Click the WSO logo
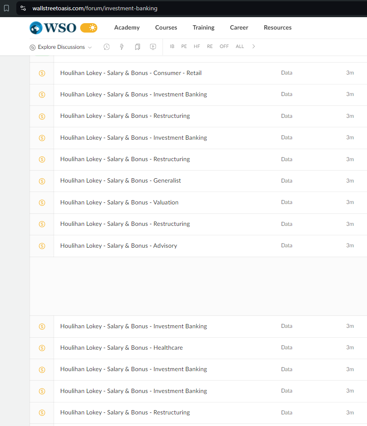Image resolution: width=367 pixels, height=426 pixels. point(53,28)
